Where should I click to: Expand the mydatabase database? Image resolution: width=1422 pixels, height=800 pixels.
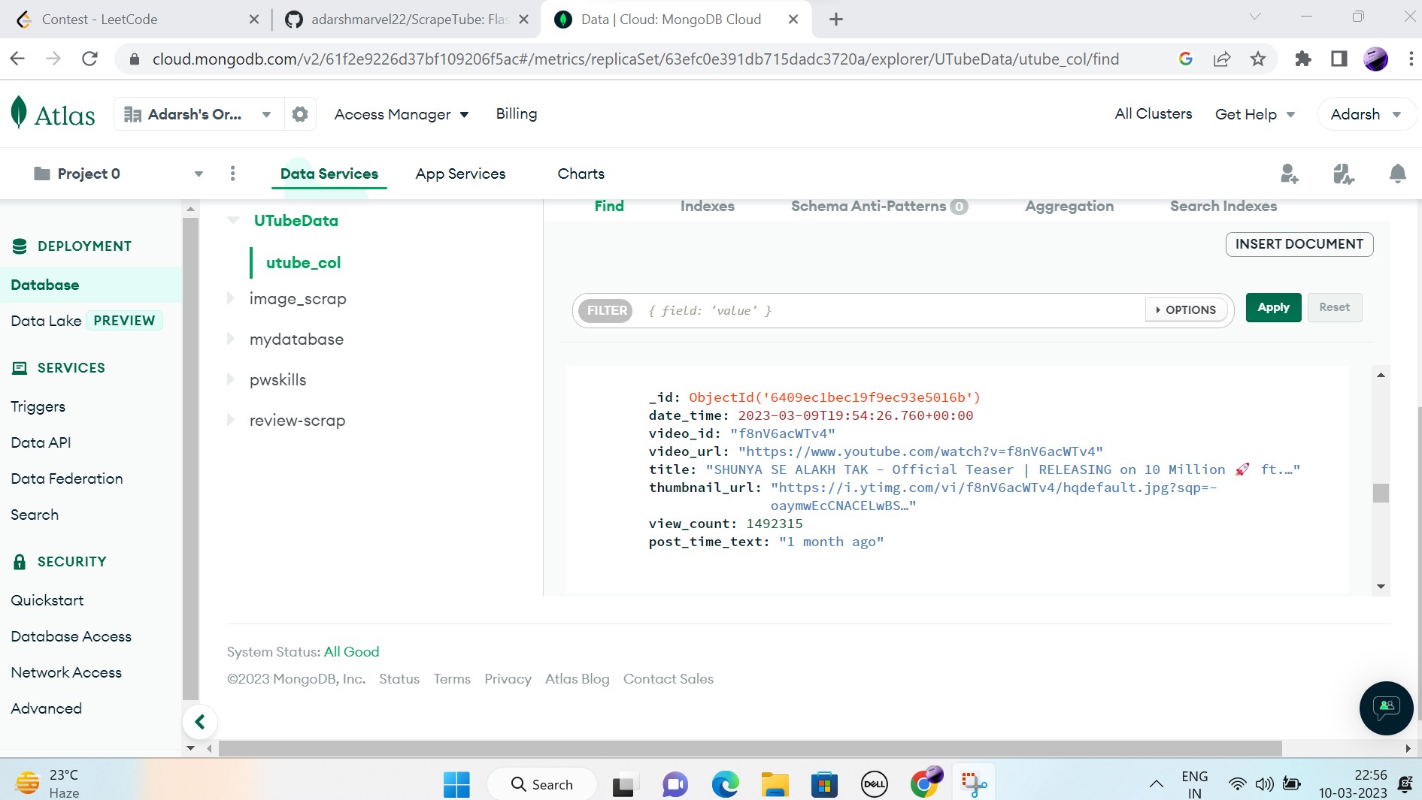[231, 339]
